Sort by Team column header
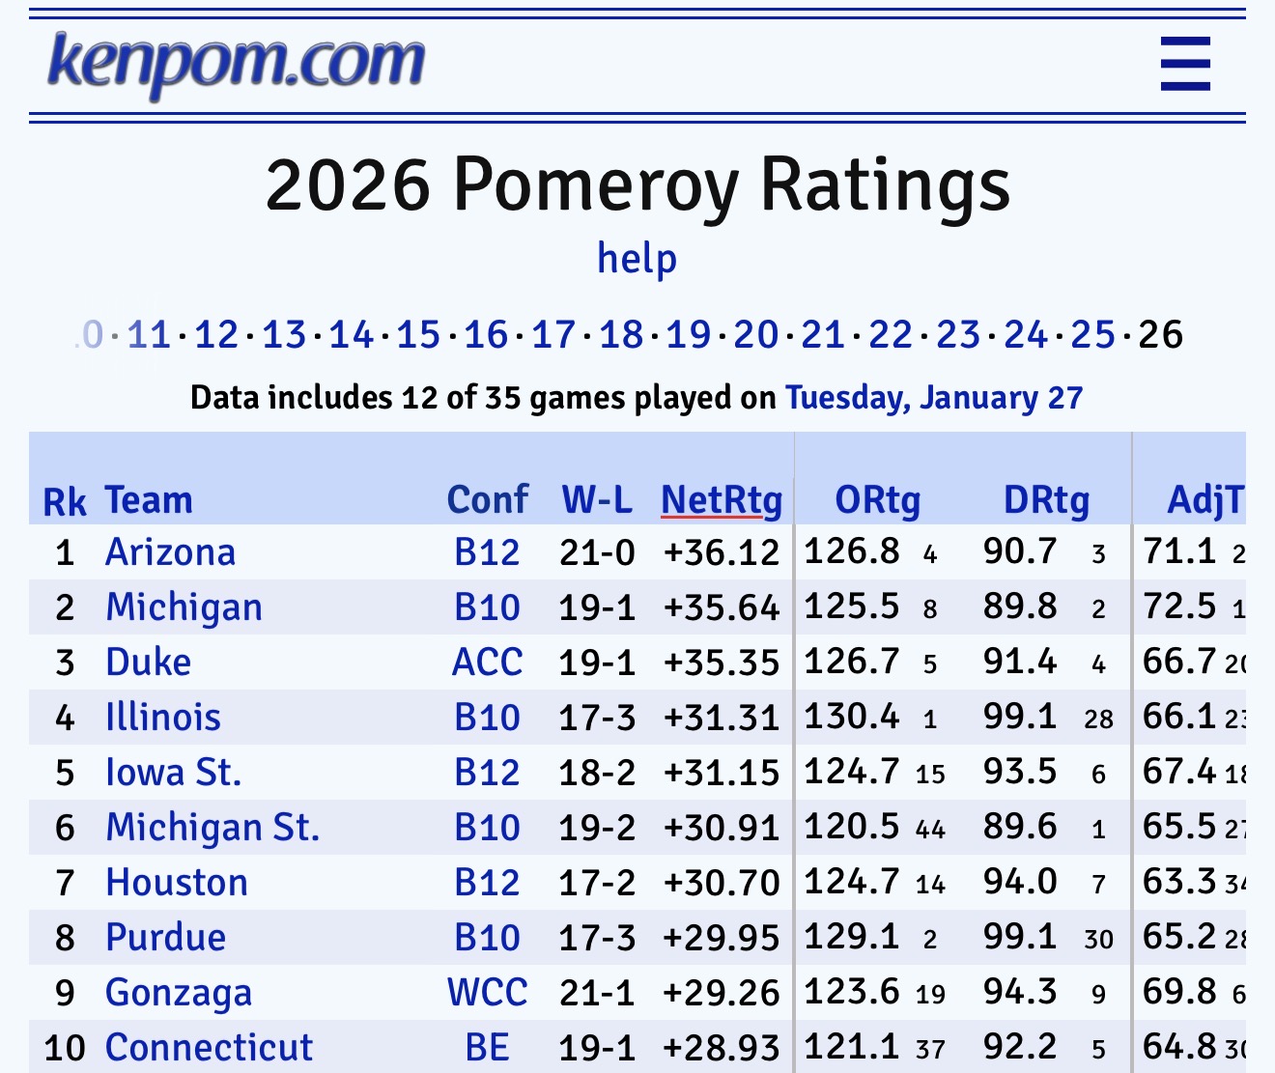This screenshot has width=1275, height=1073. (x=149, y=500)
